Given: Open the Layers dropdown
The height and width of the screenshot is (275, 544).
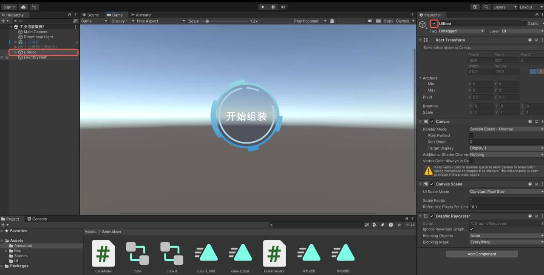Looking at the screenshot, I should pos(504,7).
